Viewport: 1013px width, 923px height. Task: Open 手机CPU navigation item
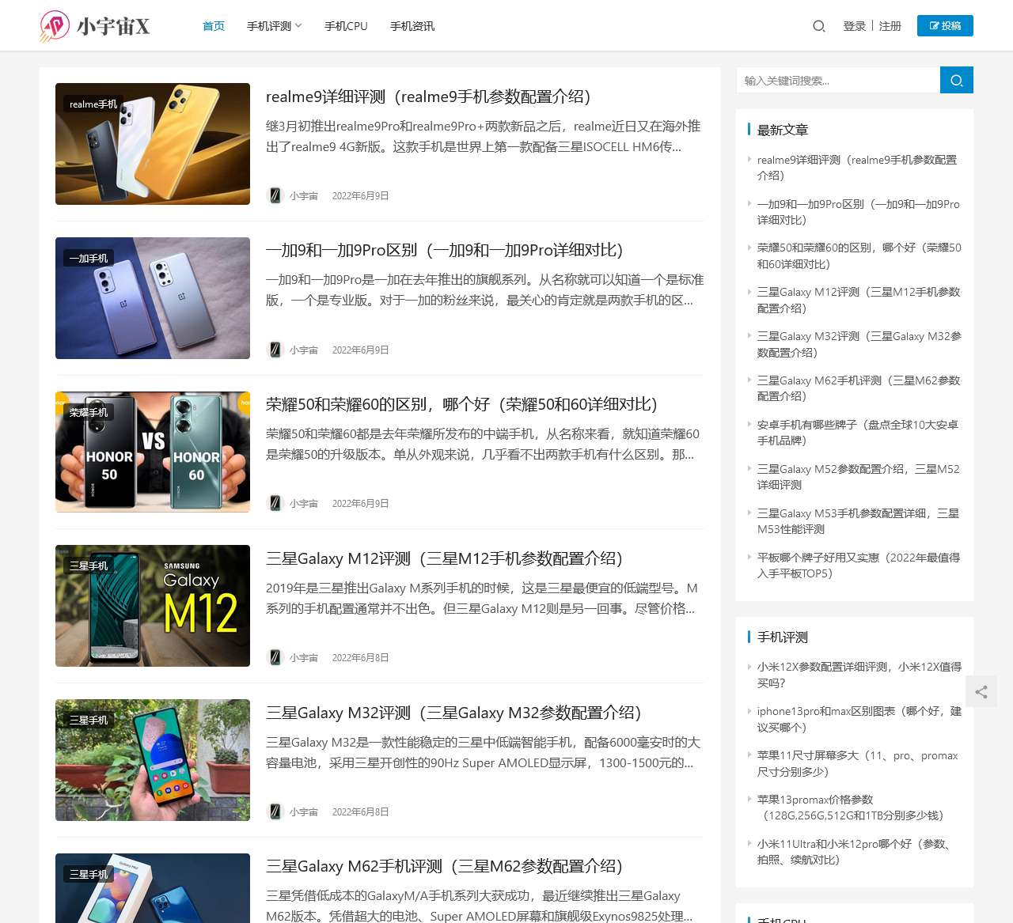pyautogui.click(x=346, y=26)
